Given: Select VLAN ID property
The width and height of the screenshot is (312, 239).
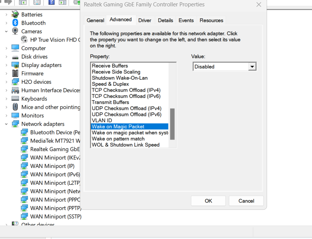Looking at the screenshot, I should point(130,120).
